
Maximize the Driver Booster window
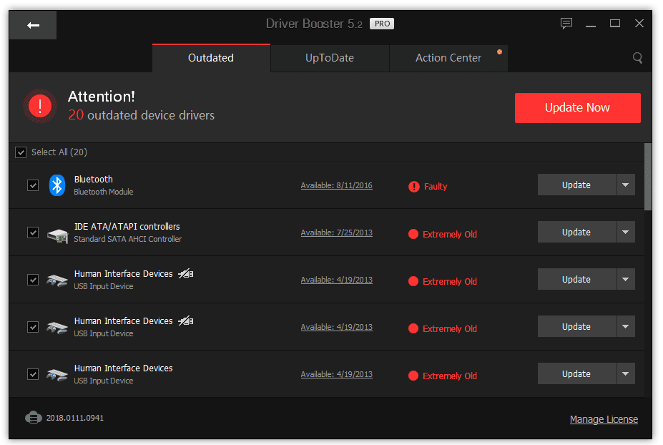615,24
